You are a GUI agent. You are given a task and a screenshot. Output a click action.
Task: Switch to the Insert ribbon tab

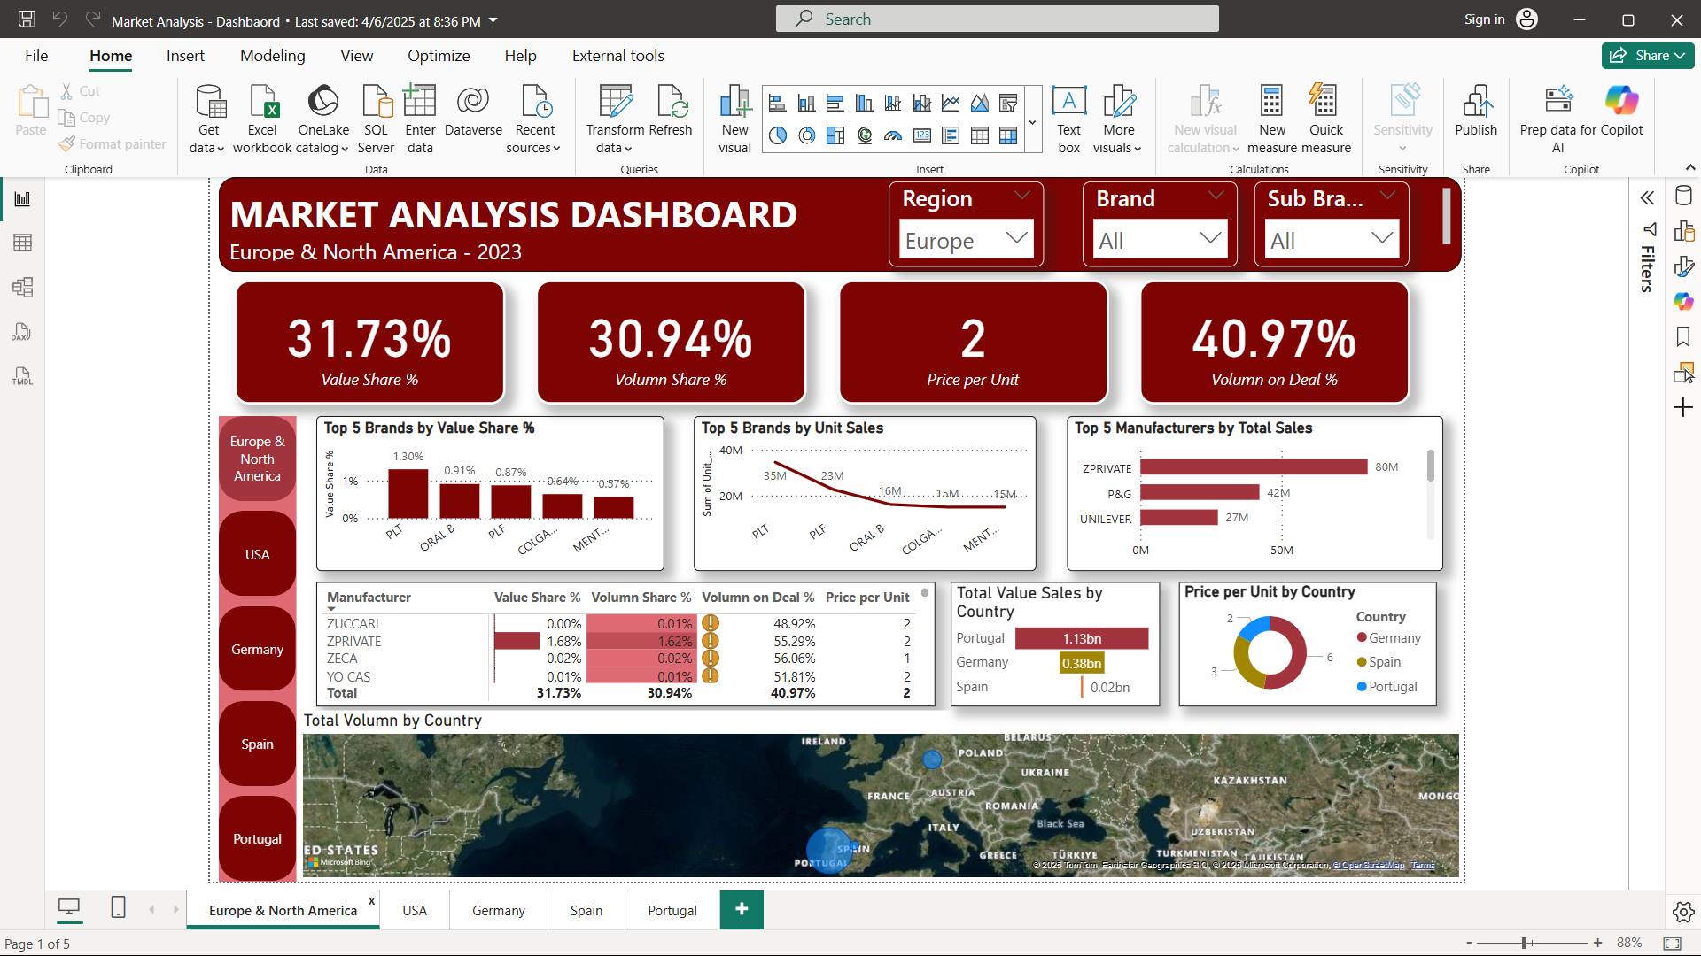coord(185,56)
